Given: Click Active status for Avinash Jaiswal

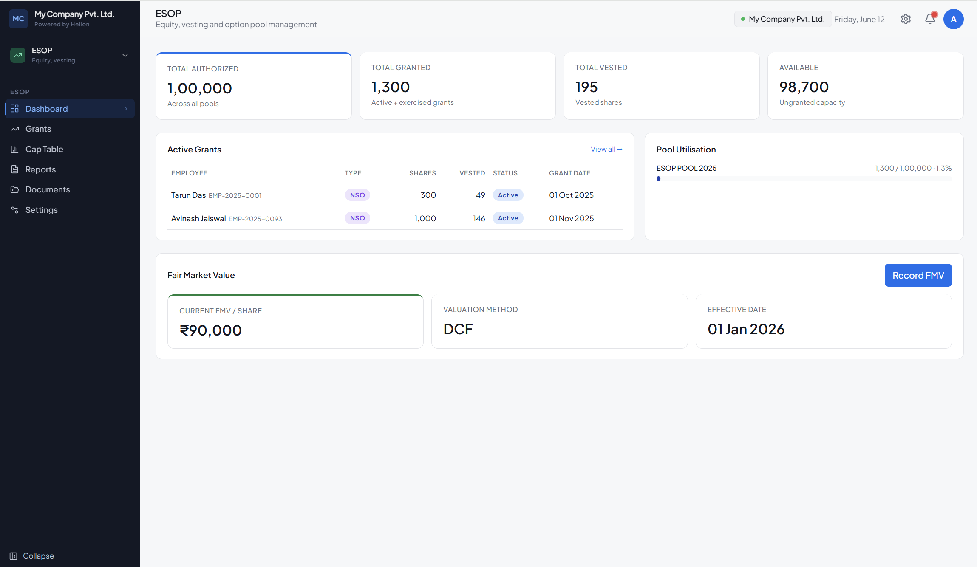Looking at the screenshot, I should 508,218.
